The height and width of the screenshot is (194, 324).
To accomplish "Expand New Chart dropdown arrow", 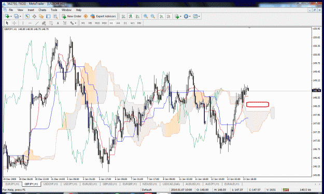I will pos(11,16).
